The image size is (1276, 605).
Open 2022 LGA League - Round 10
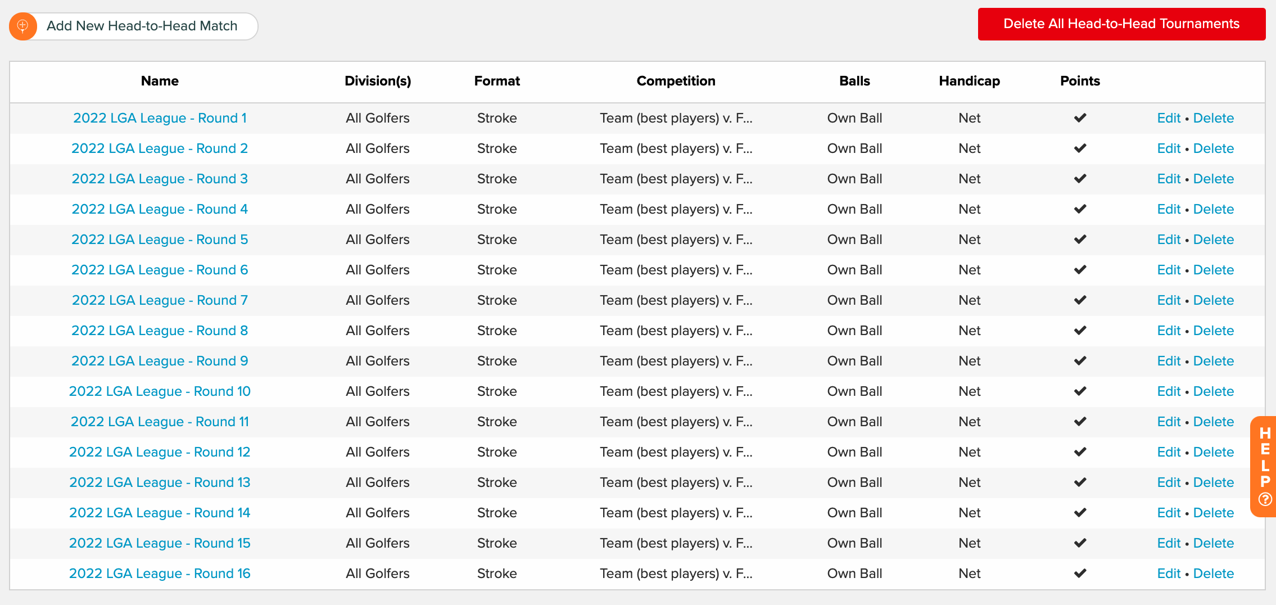click(x=160, y=391)
